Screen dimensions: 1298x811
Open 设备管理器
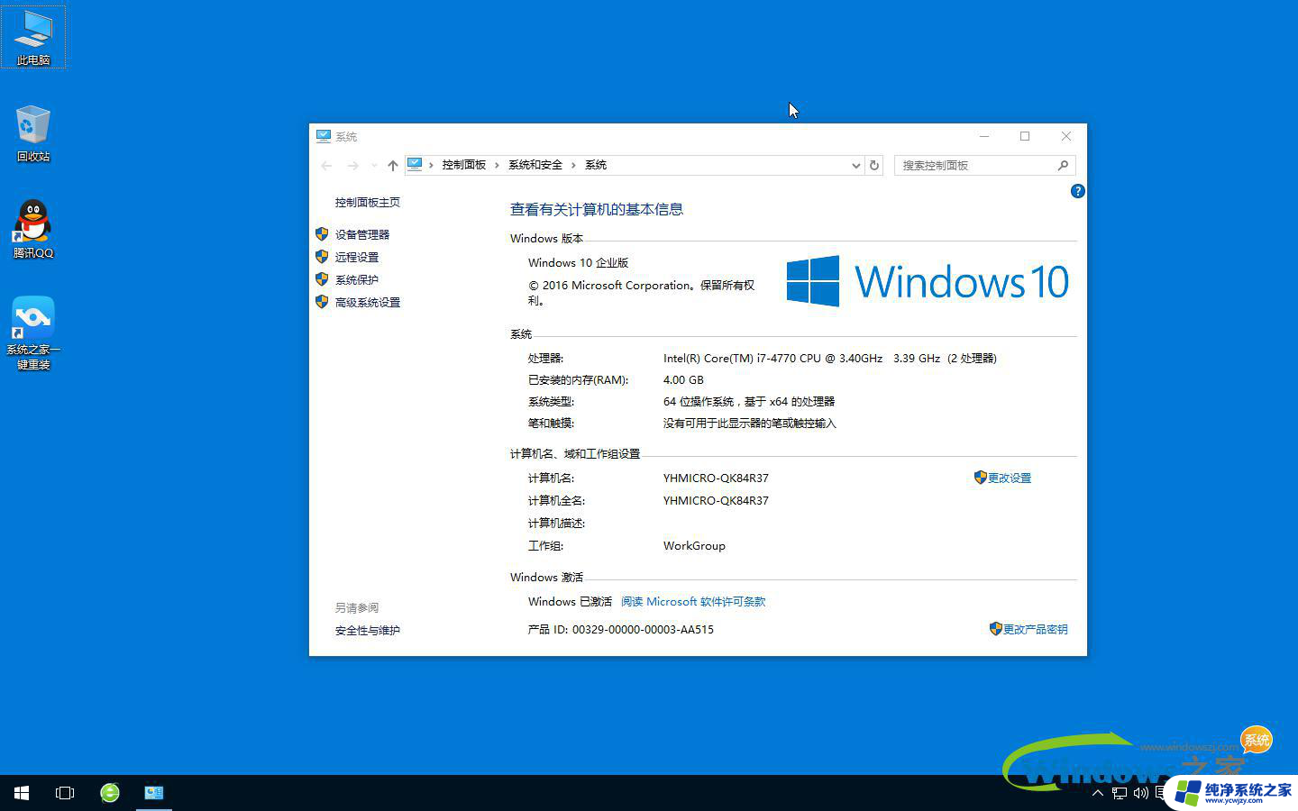pyautogui.click(x=362, y=234)
